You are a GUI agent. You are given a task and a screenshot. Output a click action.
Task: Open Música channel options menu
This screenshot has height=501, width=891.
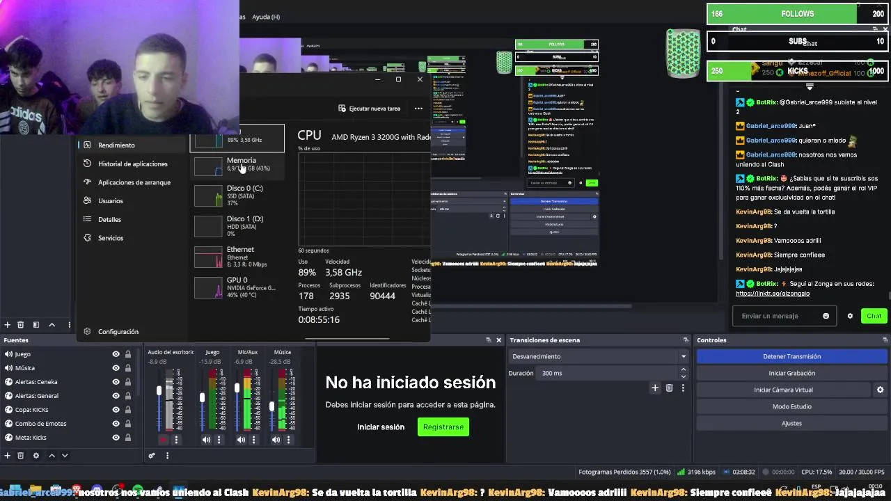pos(288,440)
